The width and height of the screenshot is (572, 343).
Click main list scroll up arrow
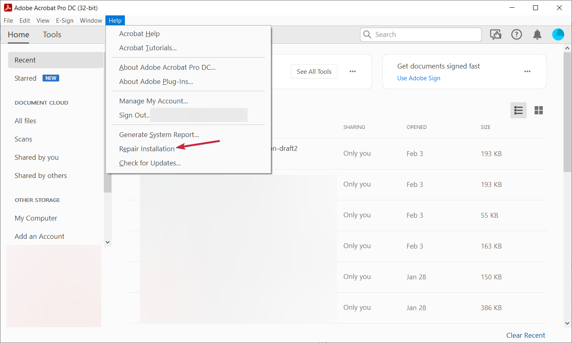[567, 48]
